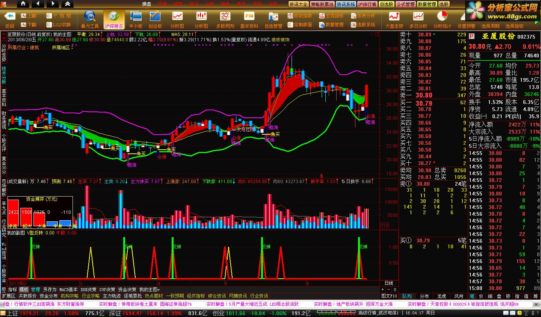The image size is (541, 317).
Task: Toggle the 模板 tab below chart
Action: (24, 290)
